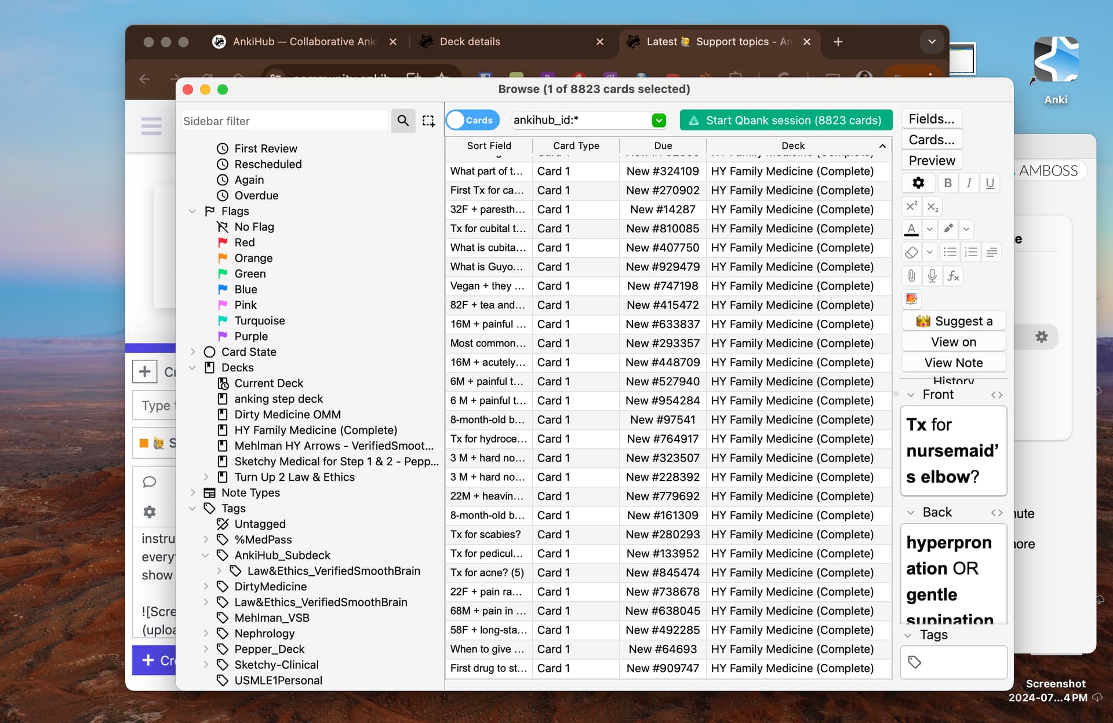Viewport: 1113px width, 723px height.
Task: Click the text color swatch button
Action: click(912, 229)
